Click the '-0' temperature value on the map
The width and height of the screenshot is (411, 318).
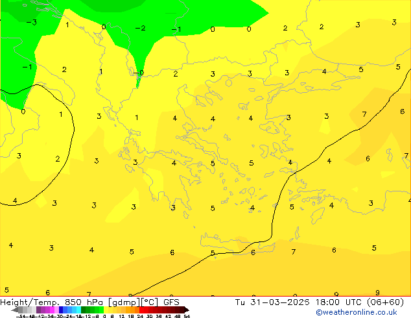pyautogui.click(x=139, y=73)
